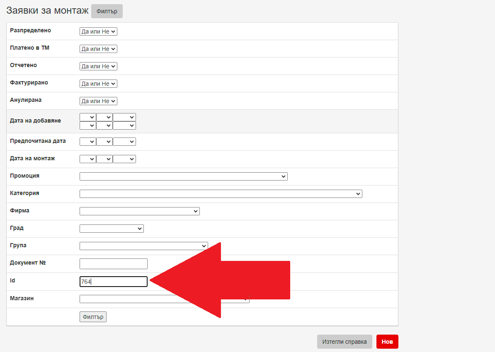This screenshot has width=495, height=352.
Task: Click the Разпределено label
Action: point(30,30)
